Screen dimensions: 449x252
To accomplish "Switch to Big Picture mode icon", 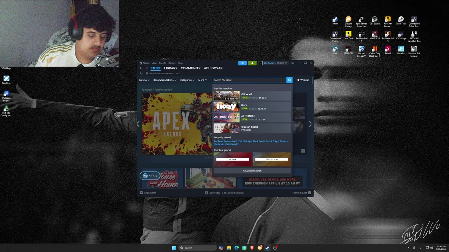I will (293, 63).
